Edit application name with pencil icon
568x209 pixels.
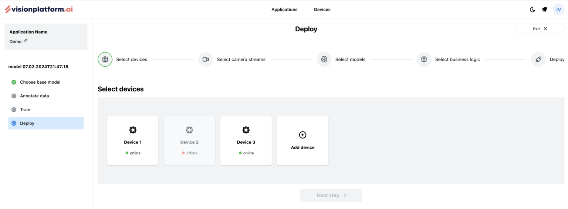tap(26, 41)
